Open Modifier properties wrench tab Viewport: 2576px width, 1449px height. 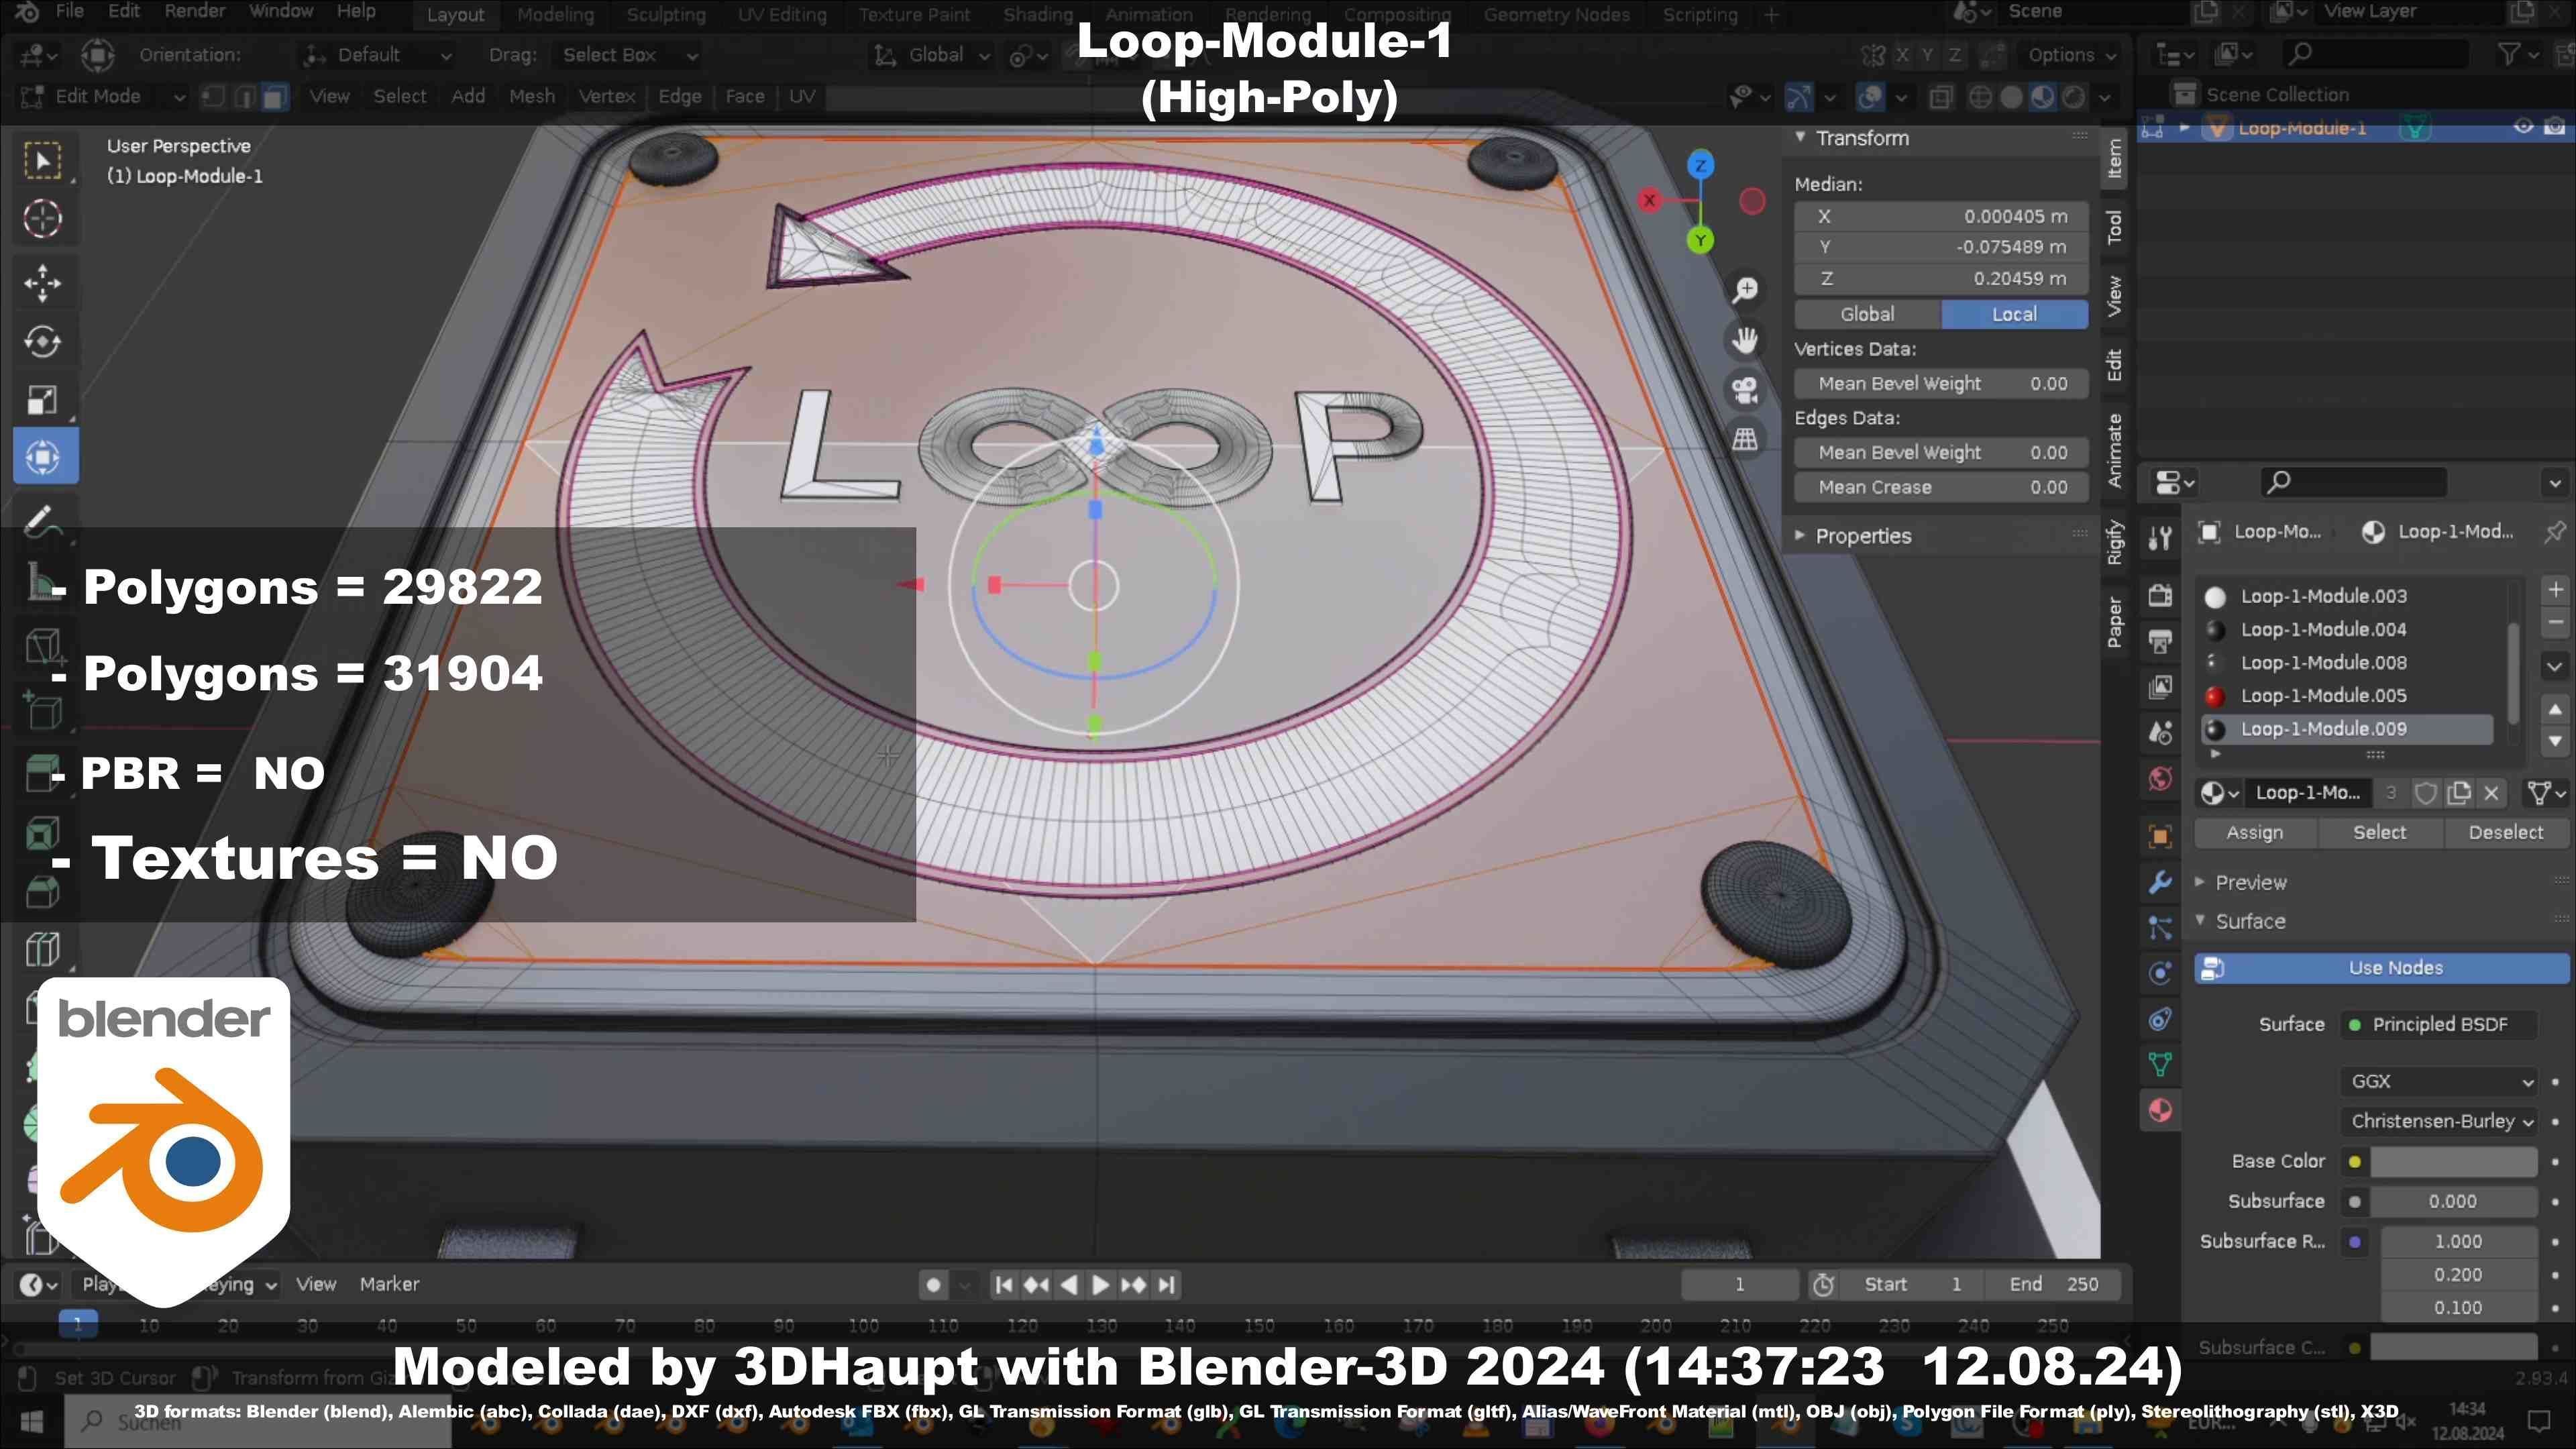pyautogui.click(x=2160, y=882)
